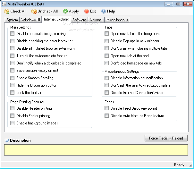194x169 pixels.
Task: Enable Disable automatic image resizing
Action: pos(12,34)
